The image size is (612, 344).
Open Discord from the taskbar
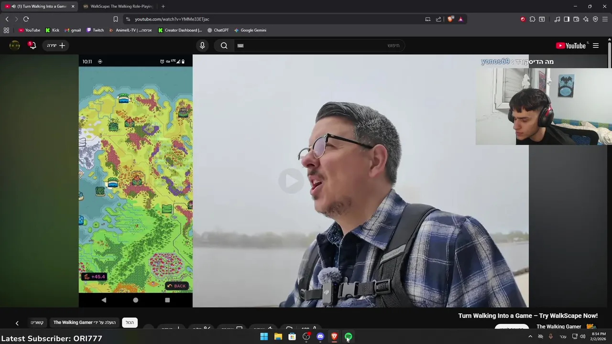[x=320, y=337]
